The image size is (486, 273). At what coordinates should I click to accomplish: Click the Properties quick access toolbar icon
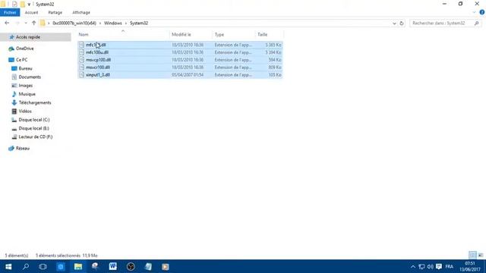click(x=14, y=5)
